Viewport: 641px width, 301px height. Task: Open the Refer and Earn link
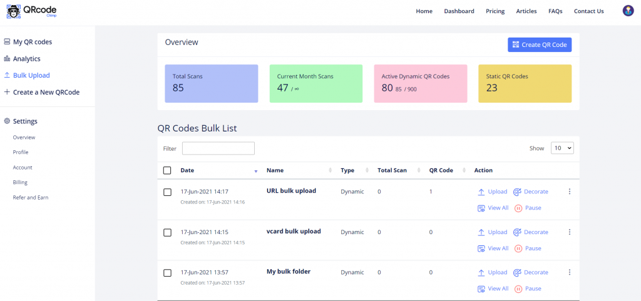[31, 198]
